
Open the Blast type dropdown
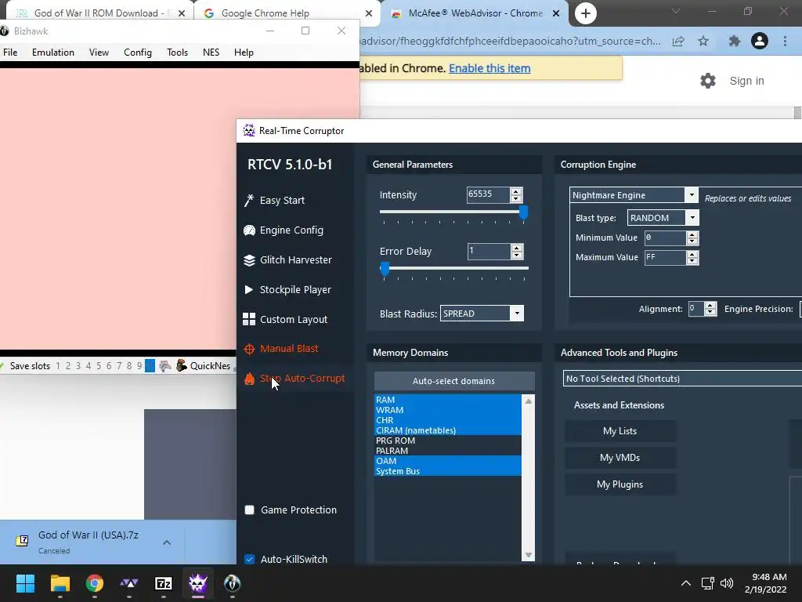(692, 218)
